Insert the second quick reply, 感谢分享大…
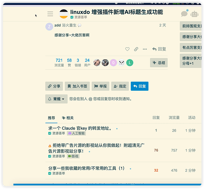This screenshot has height=189, width=204. 191,37
